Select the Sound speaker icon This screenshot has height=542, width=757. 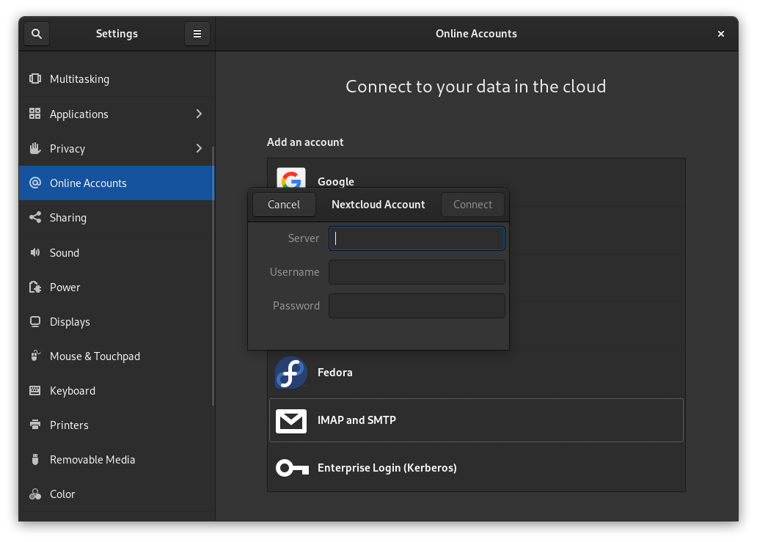point(34,252)
